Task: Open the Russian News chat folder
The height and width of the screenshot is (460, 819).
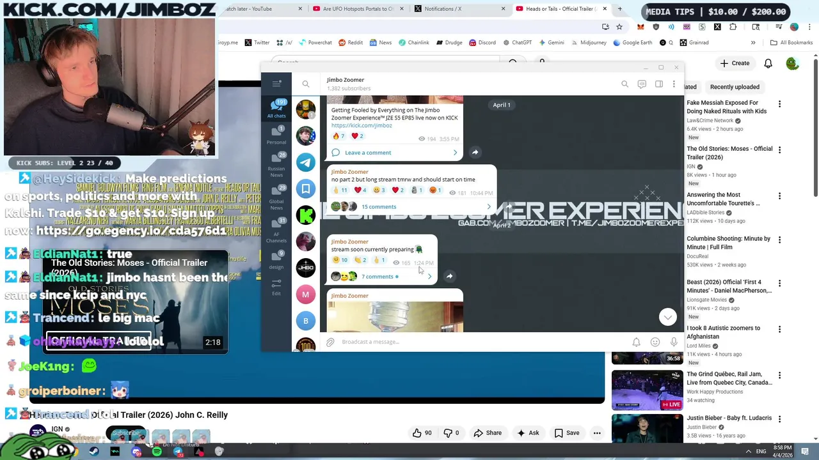Action: click(276, 164)
